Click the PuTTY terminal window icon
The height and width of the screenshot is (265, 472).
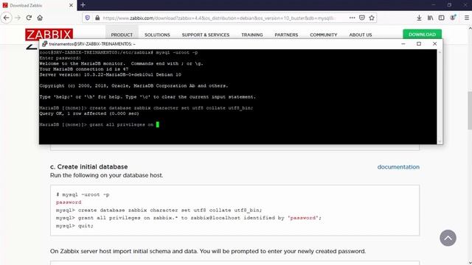point(44,44)
